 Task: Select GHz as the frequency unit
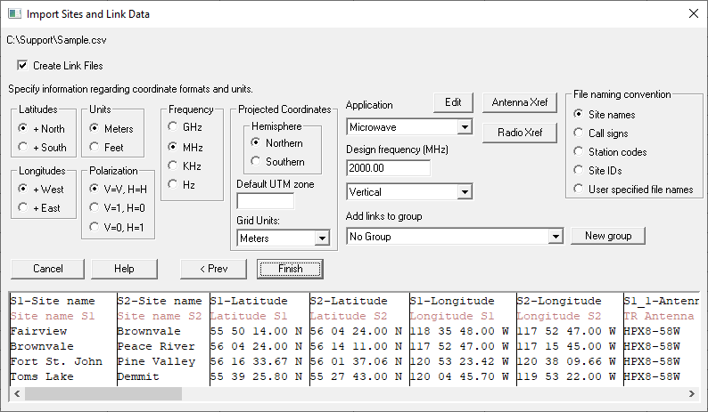tap(173, 128)
